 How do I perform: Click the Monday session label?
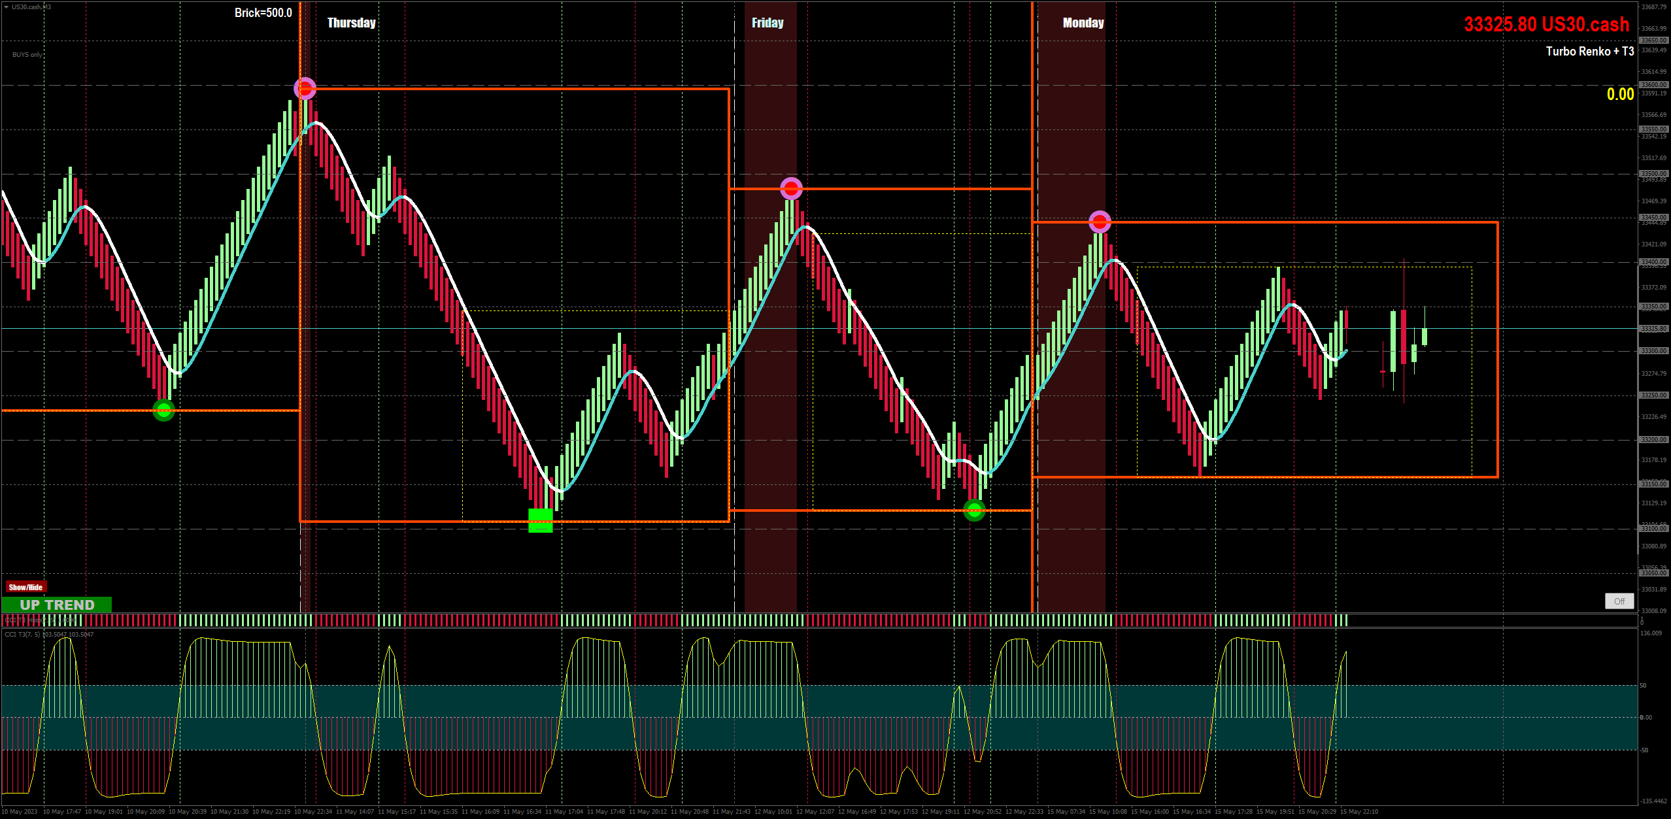tap(1083, 23)
